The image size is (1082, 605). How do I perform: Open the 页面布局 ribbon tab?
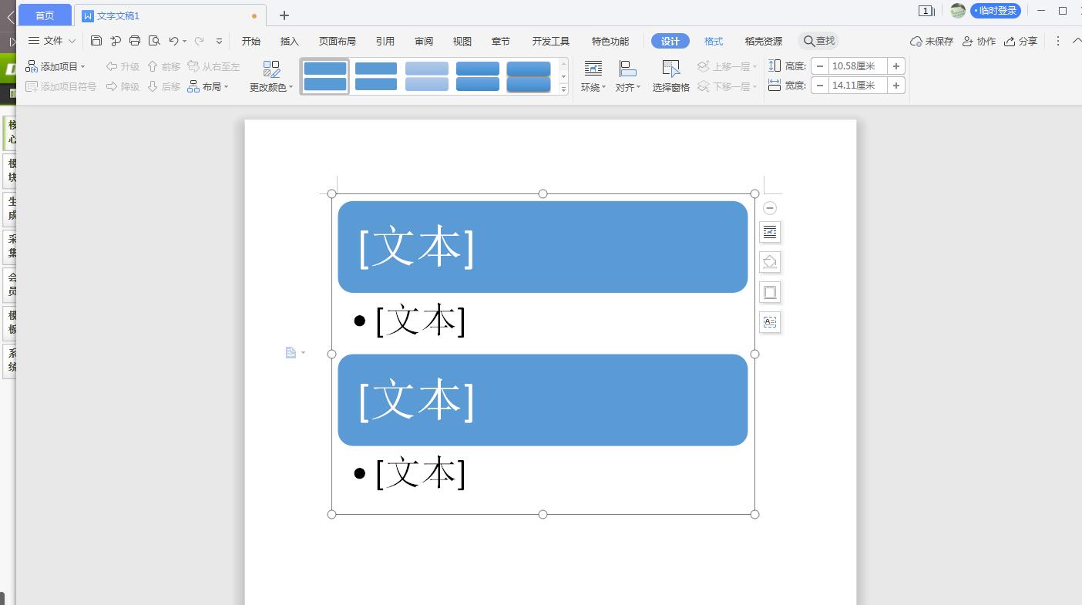[338, 42]
